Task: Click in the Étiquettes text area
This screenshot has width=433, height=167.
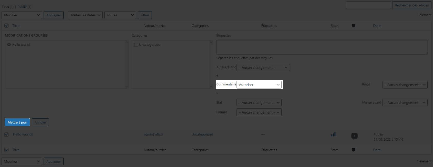Action: 322,47
